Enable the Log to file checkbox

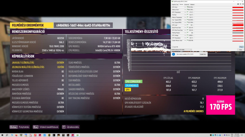coord(173,47)
